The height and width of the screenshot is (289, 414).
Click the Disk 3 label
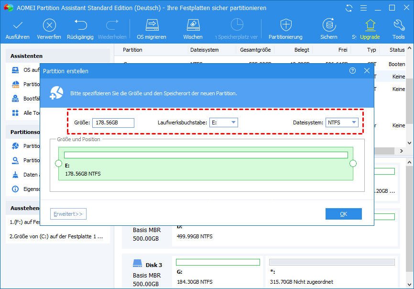(x=154, y=265)
